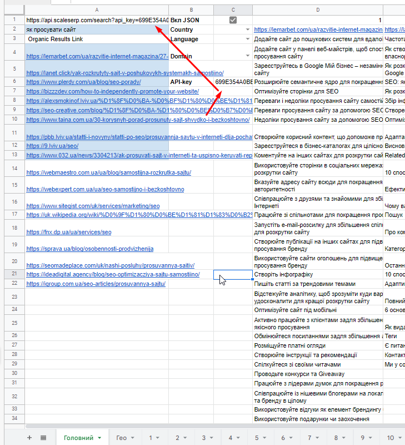Select the row 21 header
Viewport: 405px width, 445px height.
click(12, 274)
